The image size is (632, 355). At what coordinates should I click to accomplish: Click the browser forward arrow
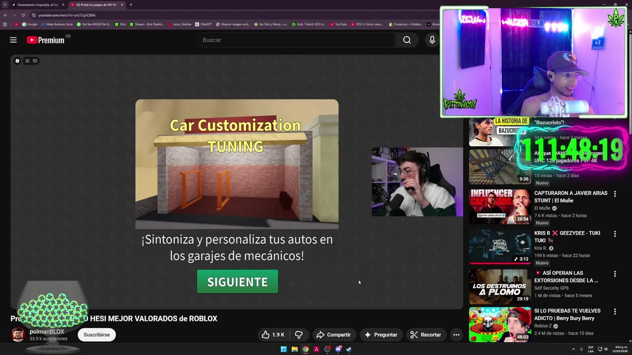pos(14,15)
